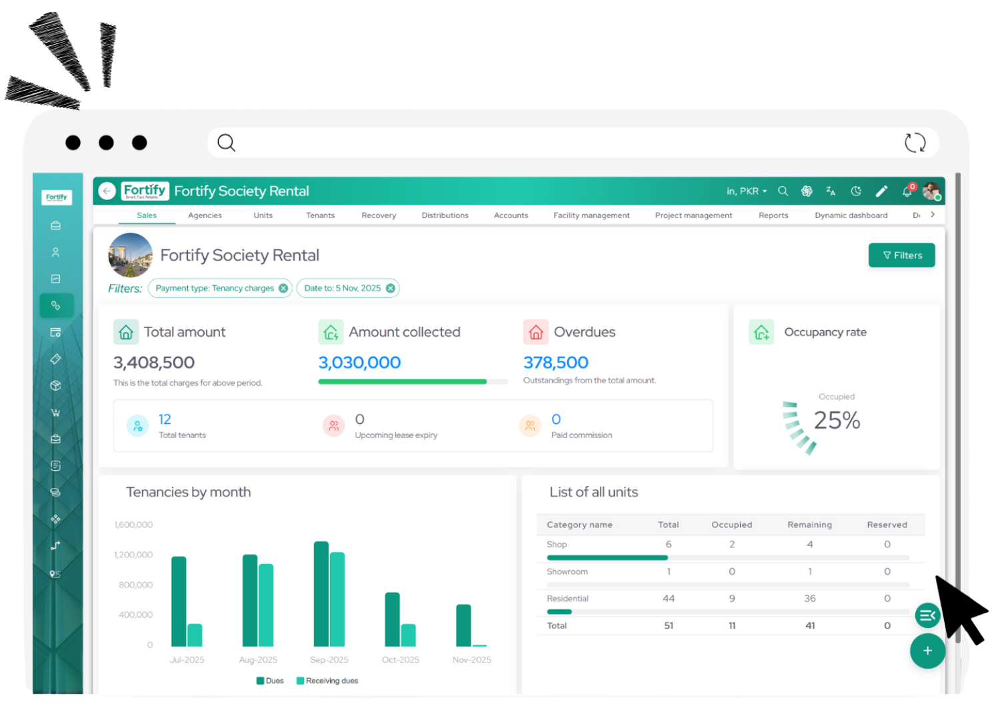Viewport: 1000px width, 720px height.
Task: Toggle the dark mode moon icon
Action: [x=856, y=191]
